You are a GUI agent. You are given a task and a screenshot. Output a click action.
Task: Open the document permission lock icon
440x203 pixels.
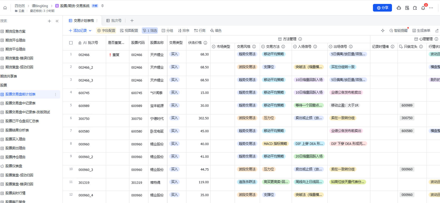pos(407,8)
